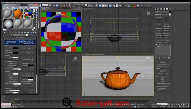
Task: Select the Move tool in main toolbar
Action: tap(53, 6)
